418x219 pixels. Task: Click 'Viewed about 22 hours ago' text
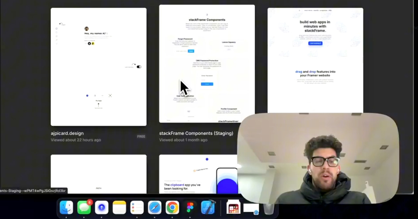76,140
